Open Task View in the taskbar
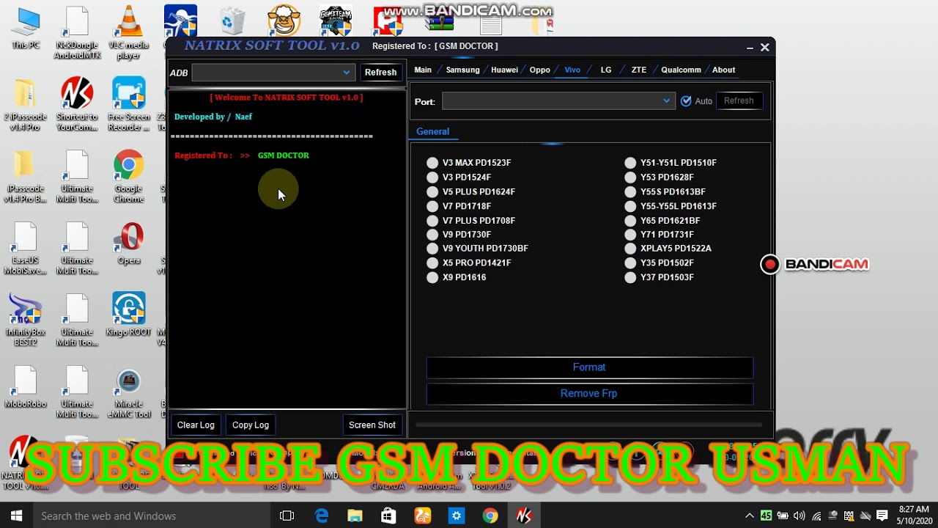Viewport: 938px width, 528px height. tap(287, 516)
